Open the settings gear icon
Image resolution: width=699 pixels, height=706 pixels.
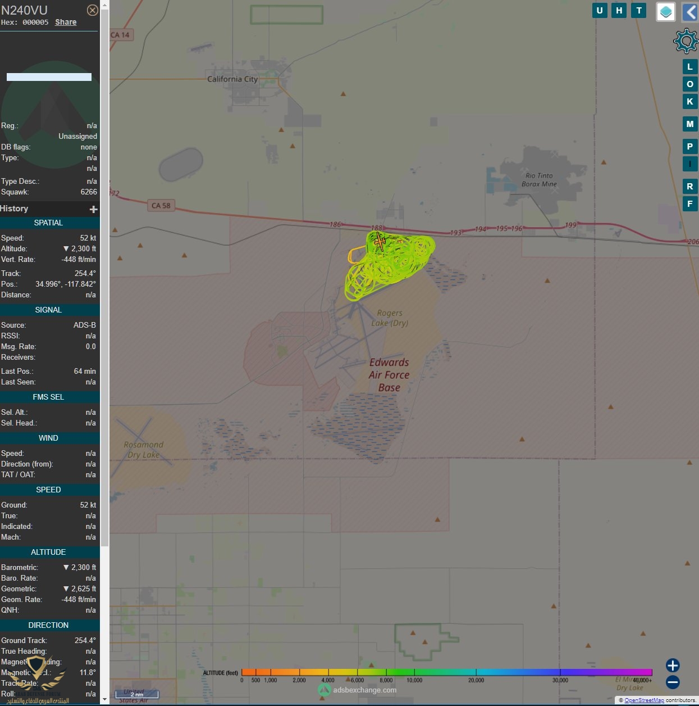pos(686,42)
